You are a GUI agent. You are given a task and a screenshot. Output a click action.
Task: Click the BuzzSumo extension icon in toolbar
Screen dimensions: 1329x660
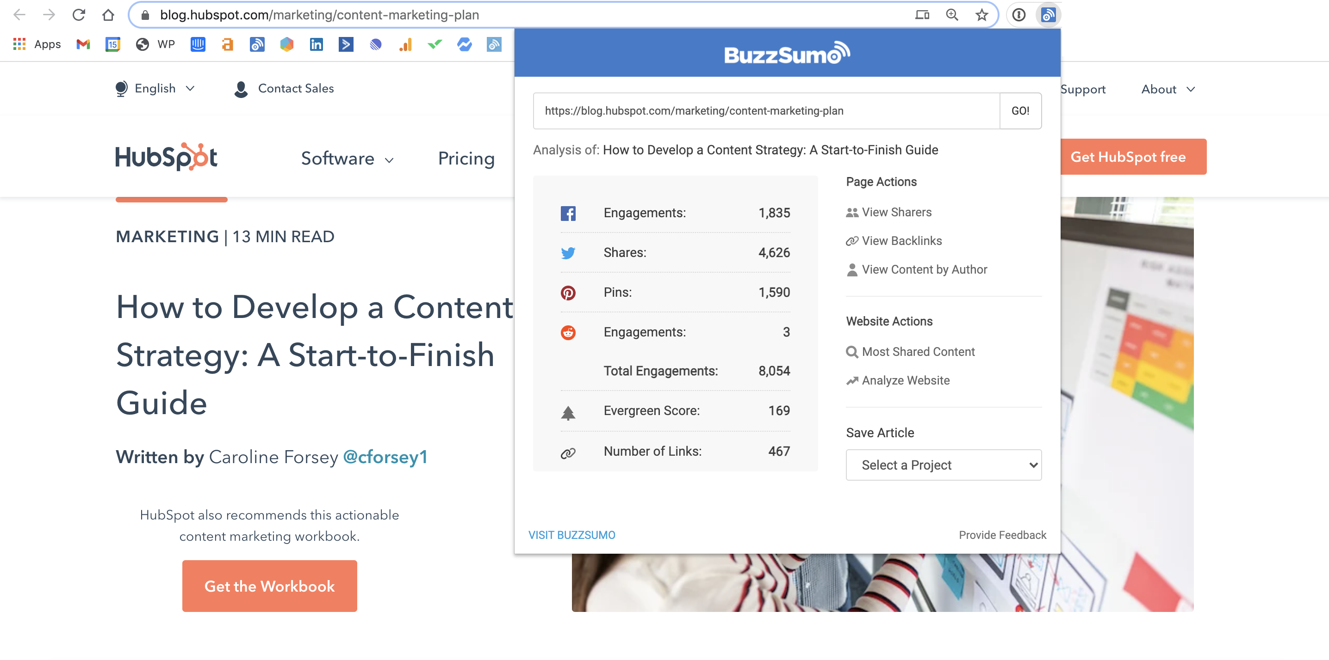1048,15
